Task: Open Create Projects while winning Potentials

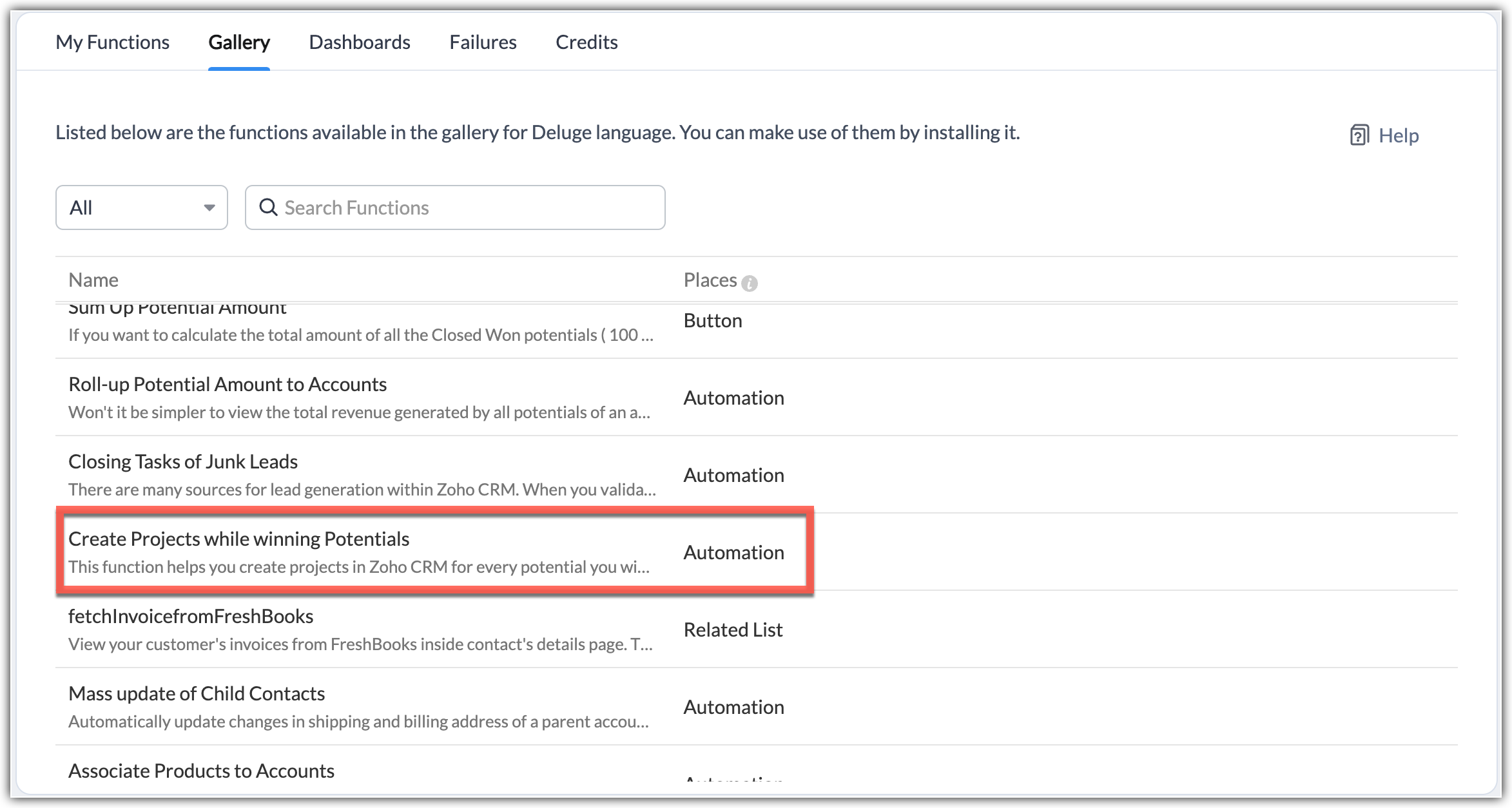Action: click(x=238, y=539)
